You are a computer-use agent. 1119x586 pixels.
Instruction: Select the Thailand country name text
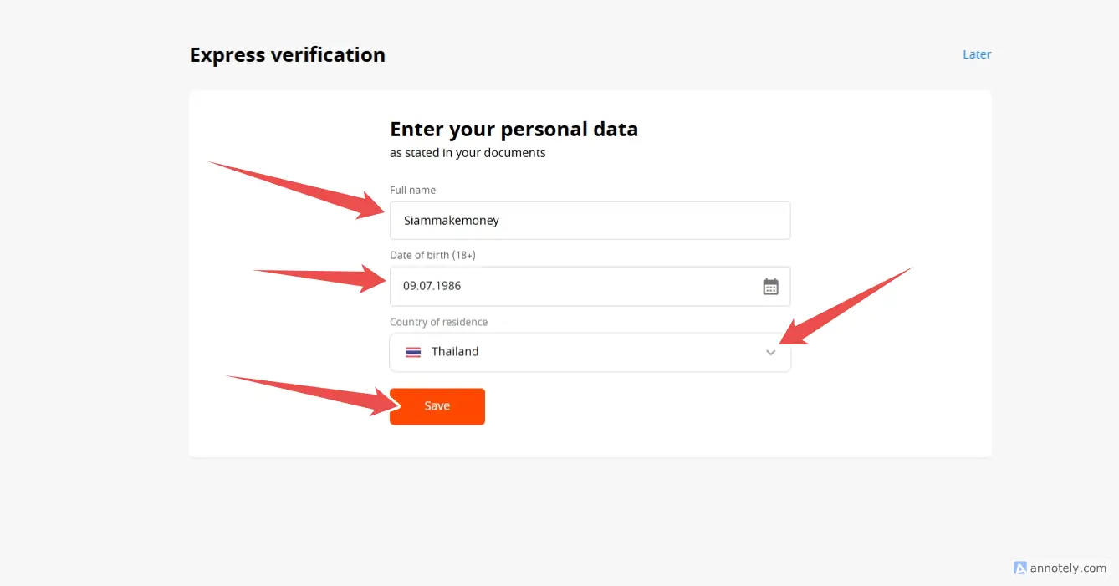click(x=455, y=352)
